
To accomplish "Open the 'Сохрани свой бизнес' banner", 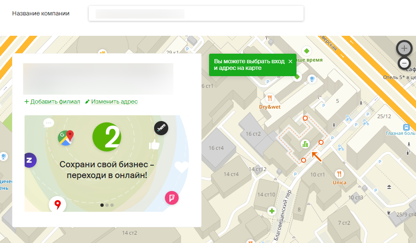I will (106, 170).
